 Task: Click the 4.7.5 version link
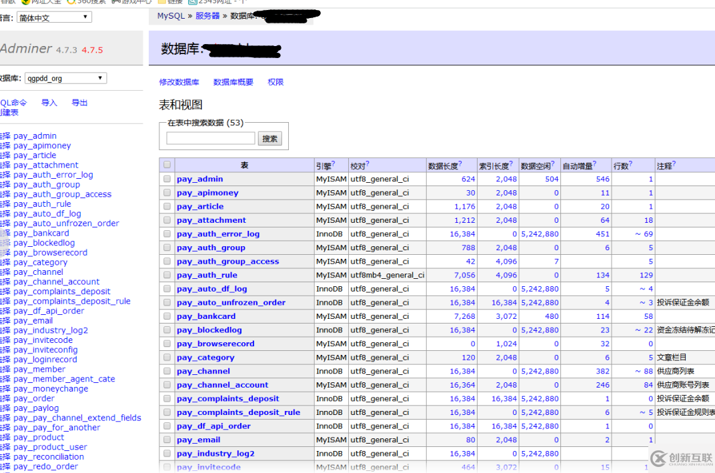tap(92, 50)
